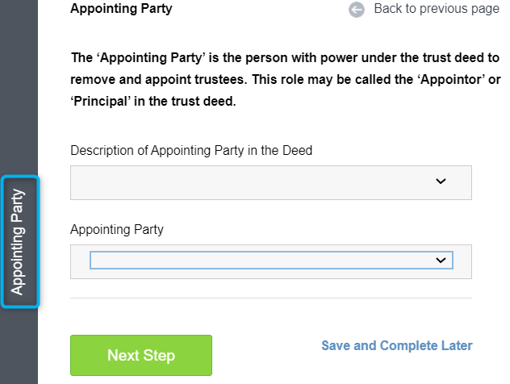The image size is (510, 384).
Task: Click the bold 'Appointing Party' page heading
Action: pos(121,8)
